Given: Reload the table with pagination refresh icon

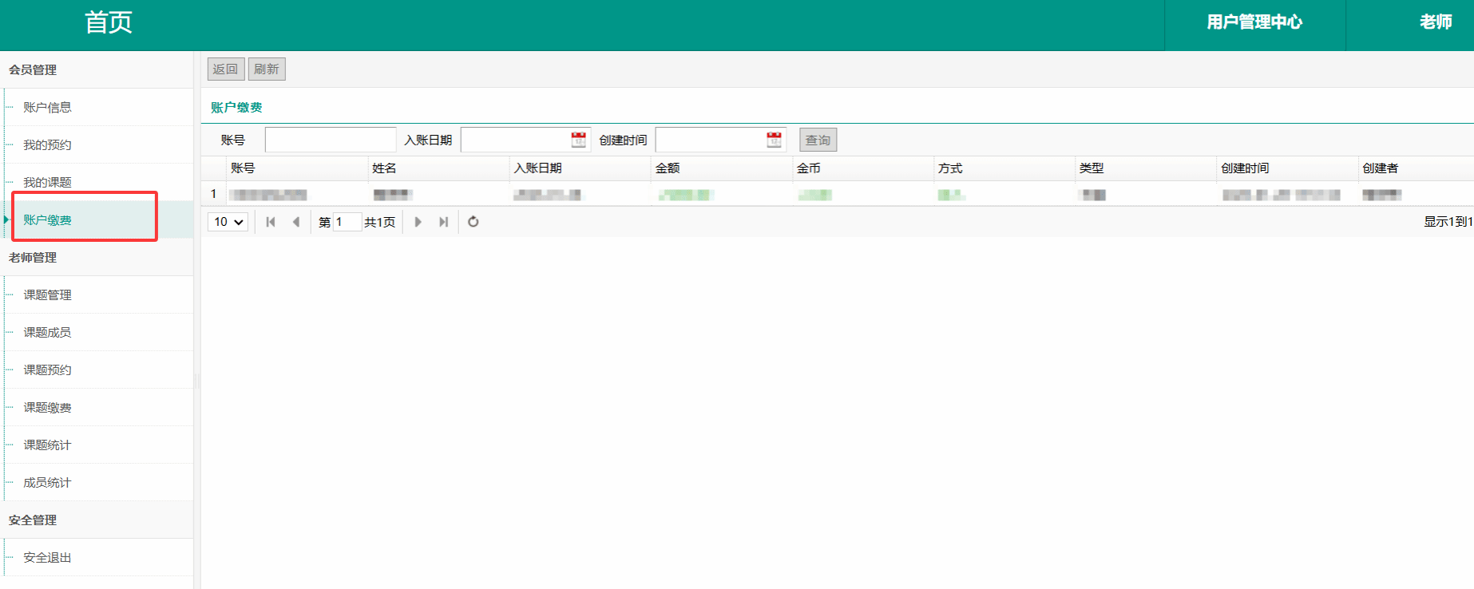Looking at the screenshot, I should click(x=474, y=222).
